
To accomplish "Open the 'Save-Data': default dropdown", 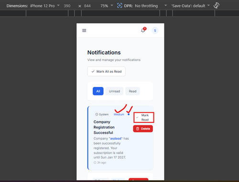I will (x=190, y=6).
